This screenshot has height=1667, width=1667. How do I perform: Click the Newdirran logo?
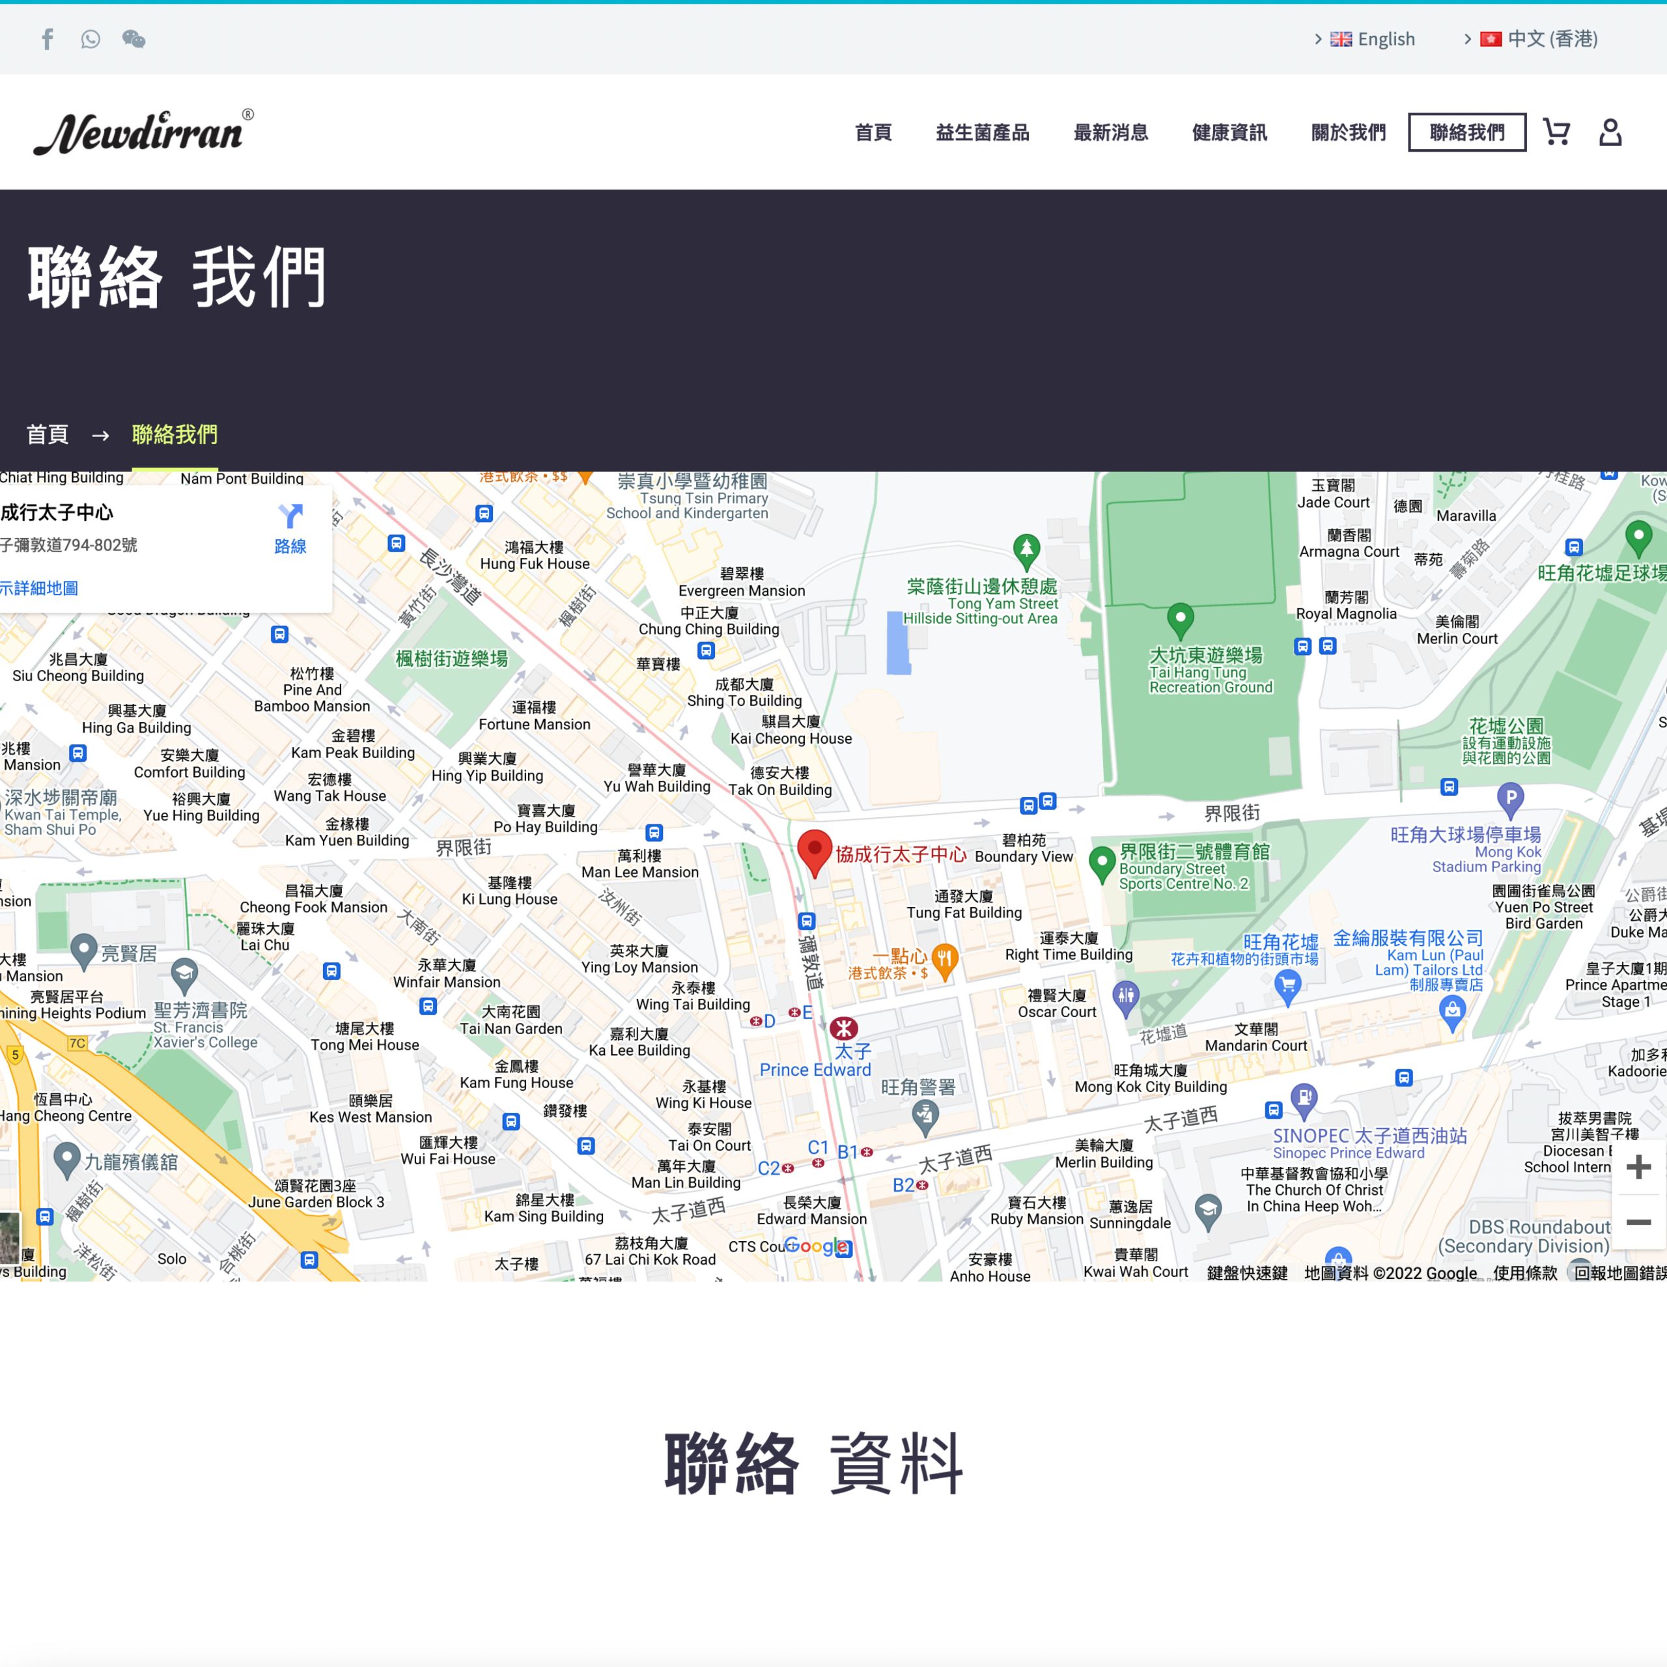pos(144,132)
